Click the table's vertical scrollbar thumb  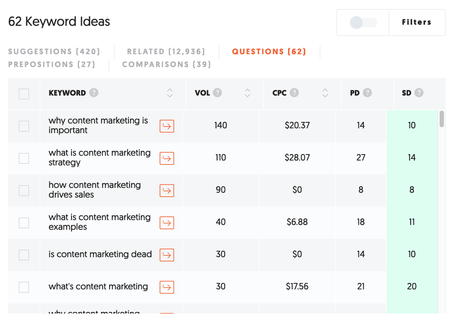pyautogui.click(x=442, y=119)
